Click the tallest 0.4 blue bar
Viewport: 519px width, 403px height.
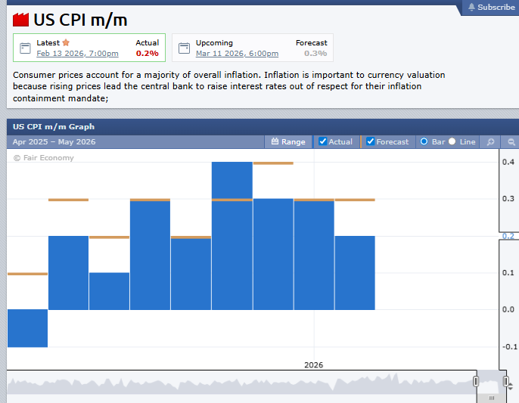tap(232, 236)
